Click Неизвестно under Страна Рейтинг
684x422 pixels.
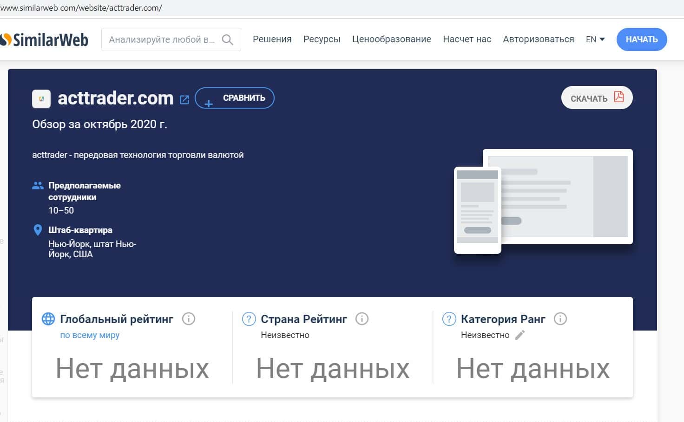tap(285, 335)
